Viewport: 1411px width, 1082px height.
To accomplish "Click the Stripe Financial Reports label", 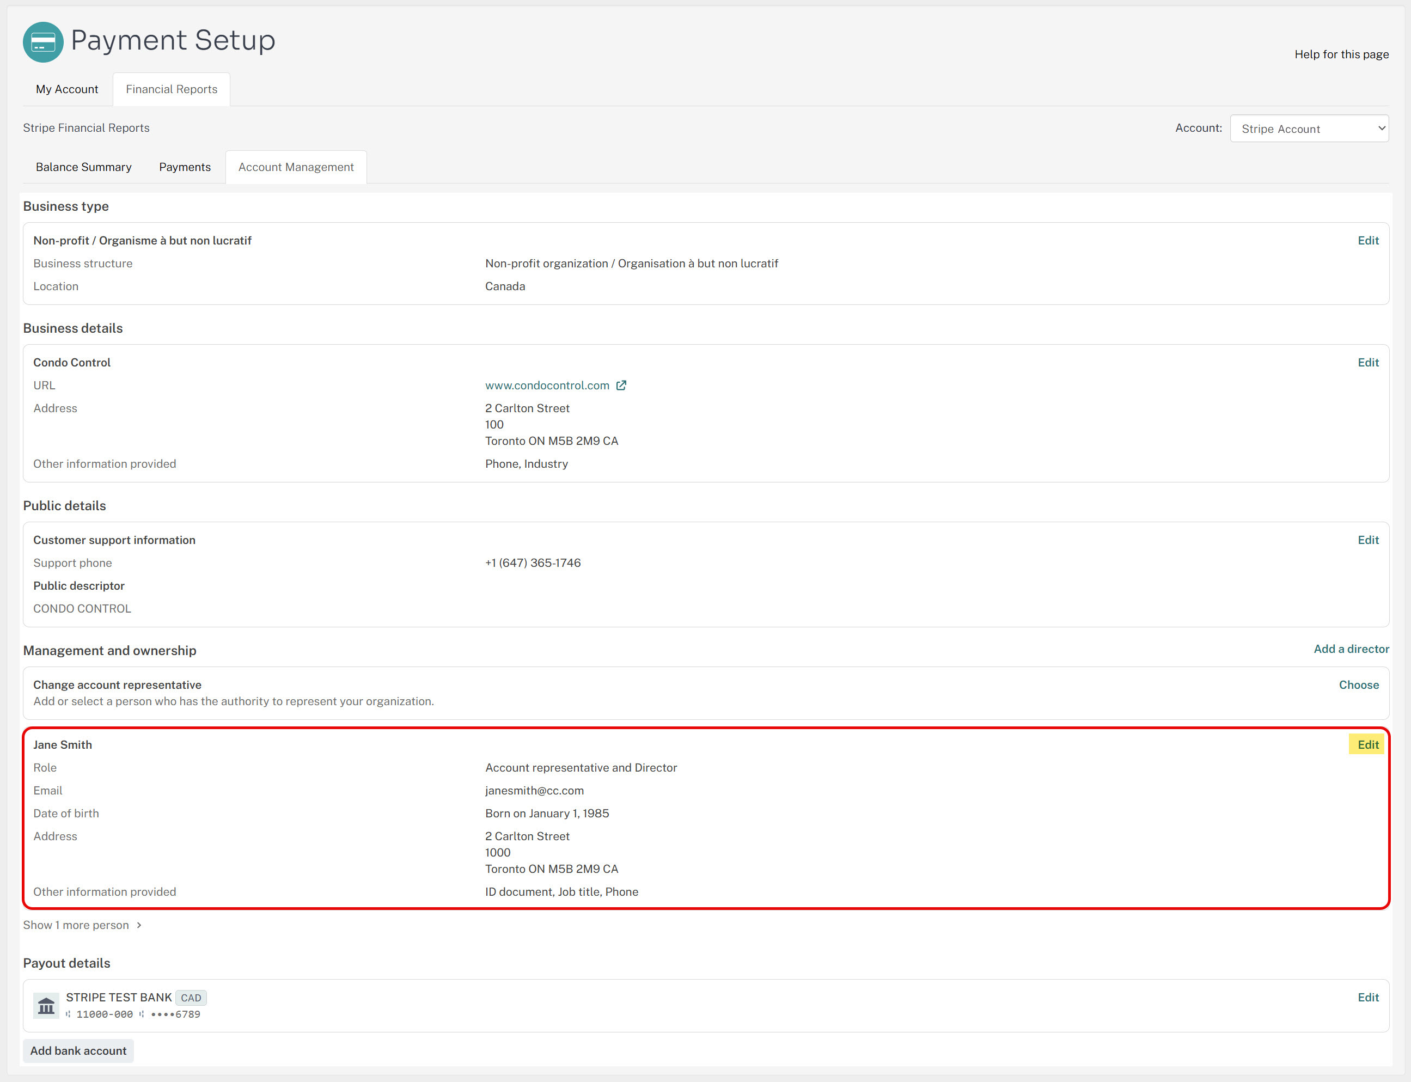I will (86, 127).
